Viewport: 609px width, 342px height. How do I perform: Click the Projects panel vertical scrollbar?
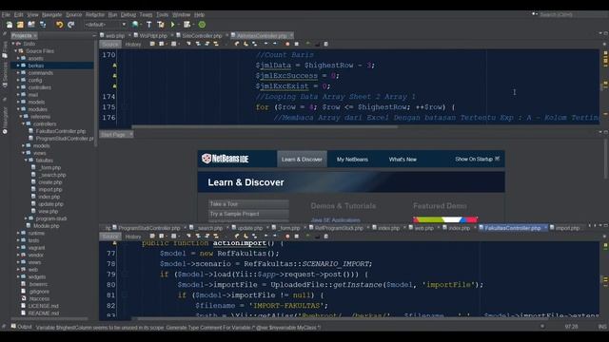click(96, 94)
